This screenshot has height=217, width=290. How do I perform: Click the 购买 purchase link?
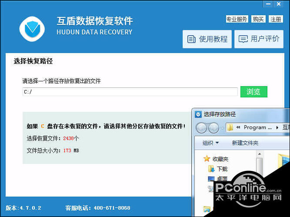click(258, 19)
